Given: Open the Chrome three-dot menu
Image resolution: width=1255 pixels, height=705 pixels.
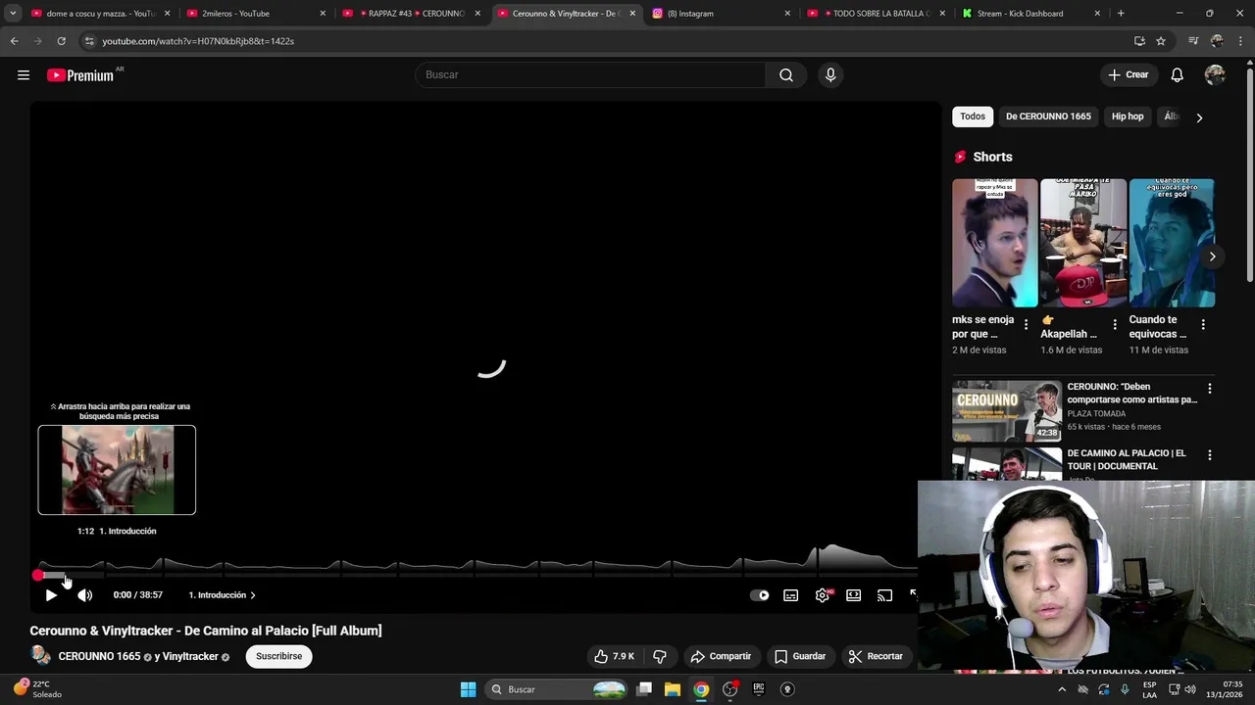Looking at the screenshot, I should pos(1241,41).
